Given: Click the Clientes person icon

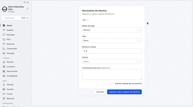Looking at the screenshot, I should pos(4,85).
